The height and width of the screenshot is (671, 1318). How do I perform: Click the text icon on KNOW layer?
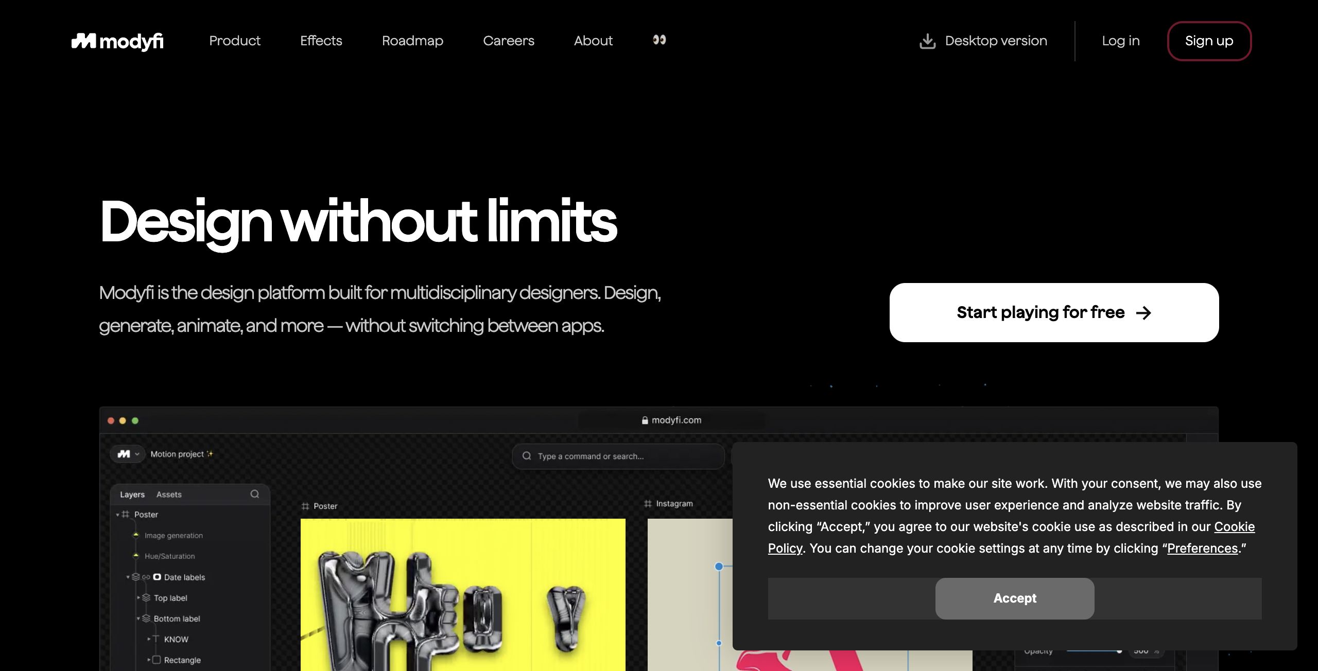pyautogui.click(x=156, y=639)
